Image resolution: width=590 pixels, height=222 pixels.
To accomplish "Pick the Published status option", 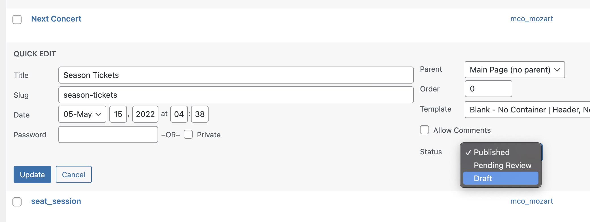I will [x=491, y=152].
